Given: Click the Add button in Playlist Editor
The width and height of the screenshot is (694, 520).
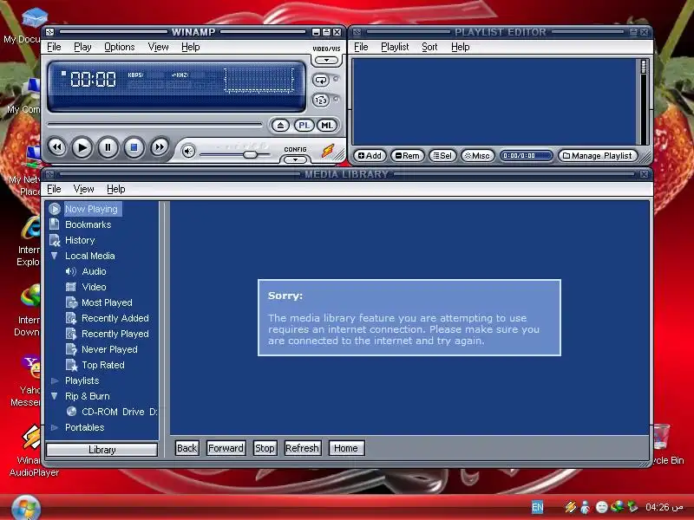Looking at the screenshot, I should (370, 156).
